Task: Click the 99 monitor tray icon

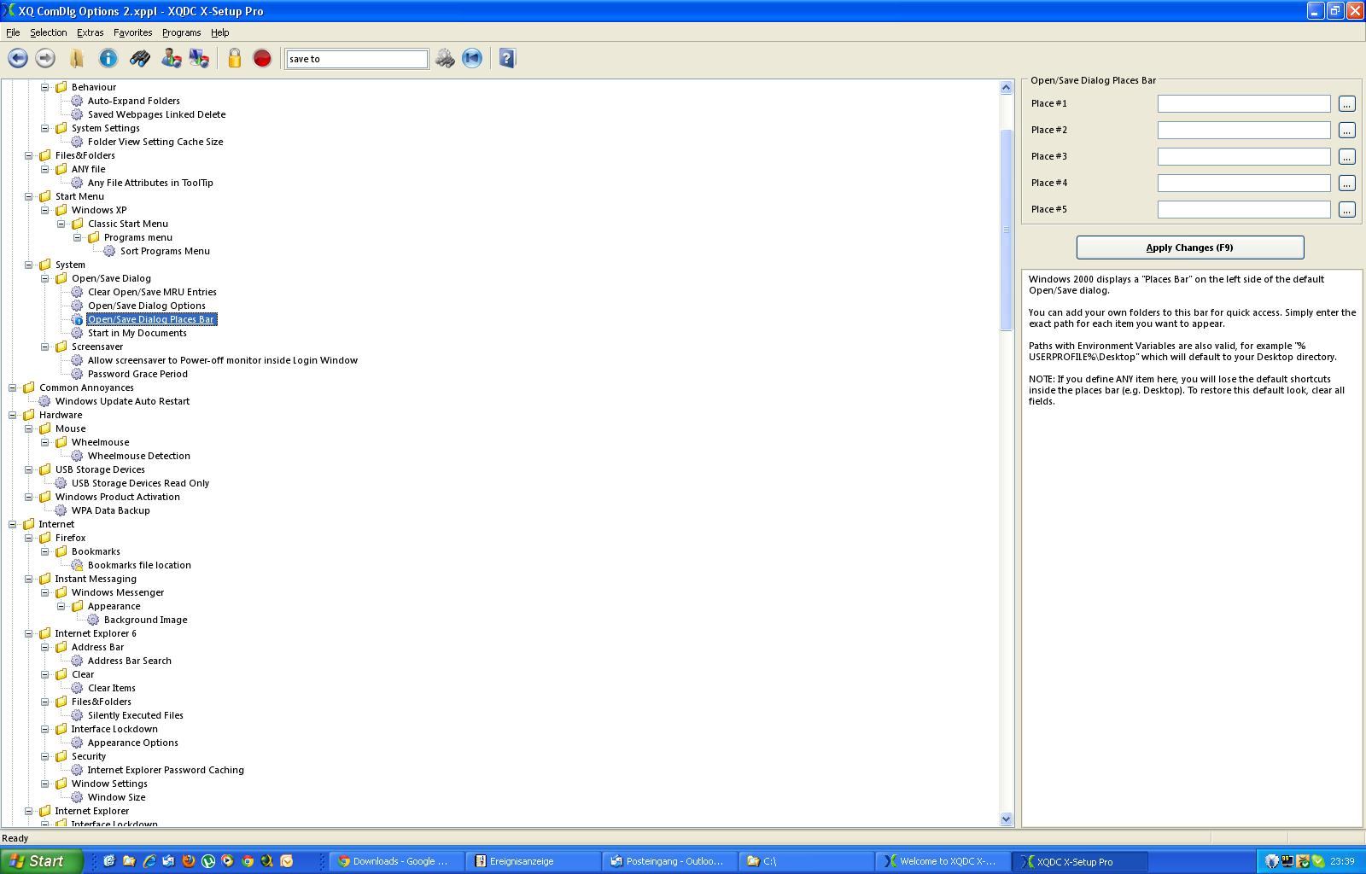Action: point(1287,861)
